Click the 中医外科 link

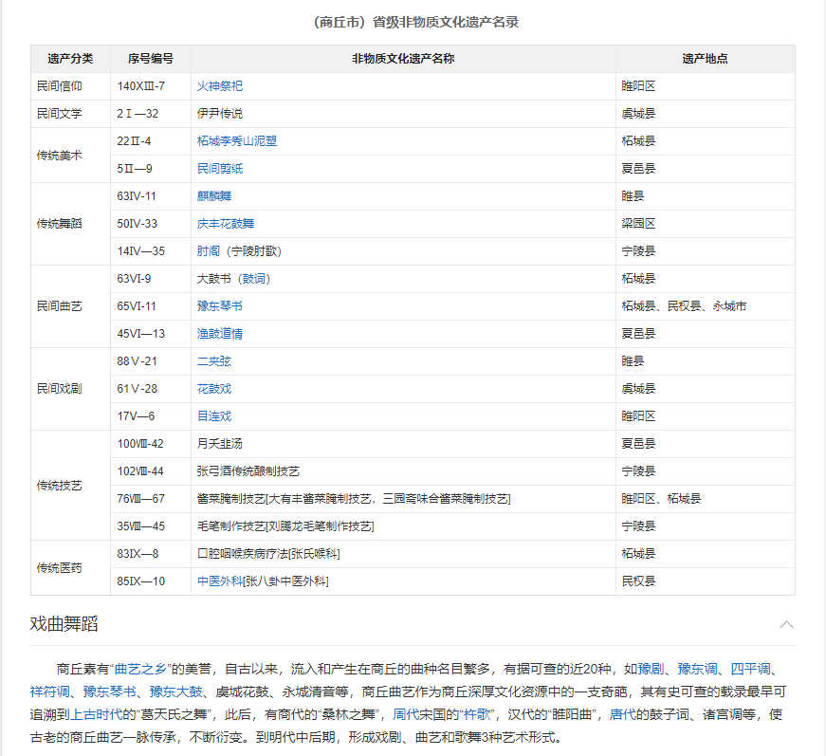pos(219,581)
